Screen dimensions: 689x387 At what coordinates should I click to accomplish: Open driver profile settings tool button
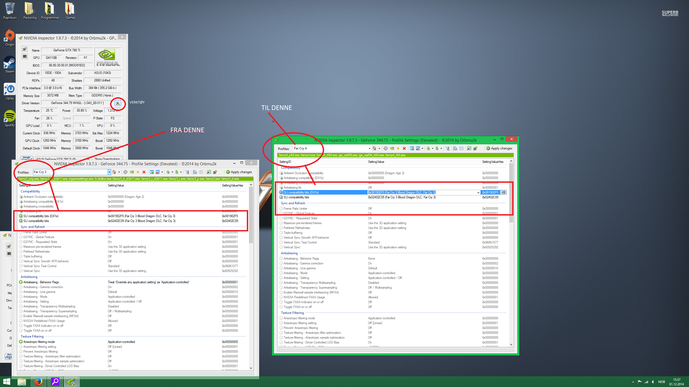[x=118, y=103]
